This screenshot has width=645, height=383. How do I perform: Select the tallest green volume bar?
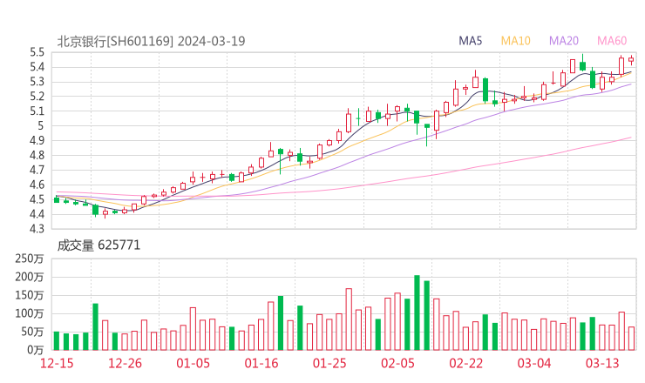417,312
